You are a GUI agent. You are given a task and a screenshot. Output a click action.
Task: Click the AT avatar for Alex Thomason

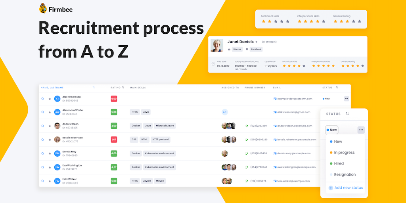[x=57, y=99]
